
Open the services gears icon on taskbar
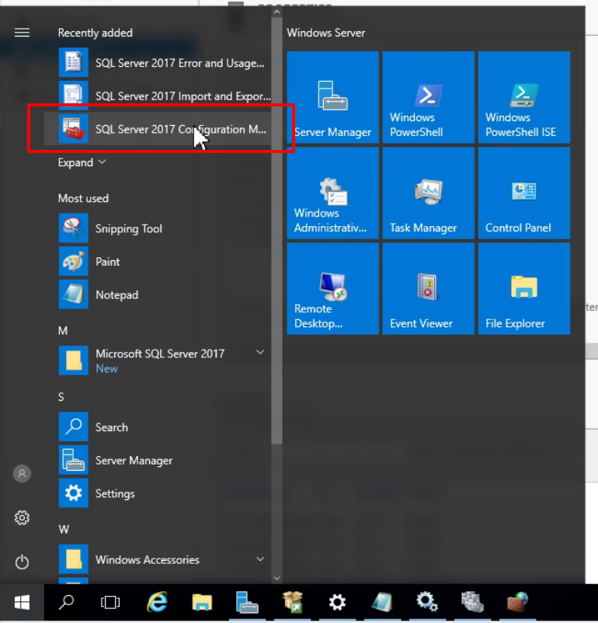coord(426,601)
